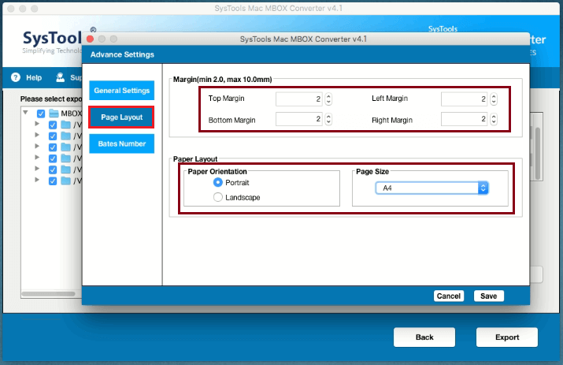Viewport: 563px width, 365px height.
Task: Adjust the Left Margin stepper arrows
Action: 494,99
